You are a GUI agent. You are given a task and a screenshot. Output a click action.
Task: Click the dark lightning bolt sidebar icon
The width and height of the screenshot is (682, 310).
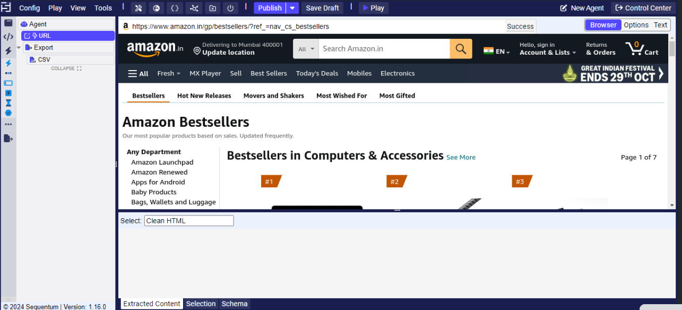(8, 51)
